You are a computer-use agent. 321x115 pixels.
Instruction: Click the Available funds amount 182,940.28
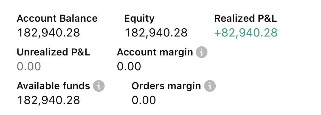[49, 100]
